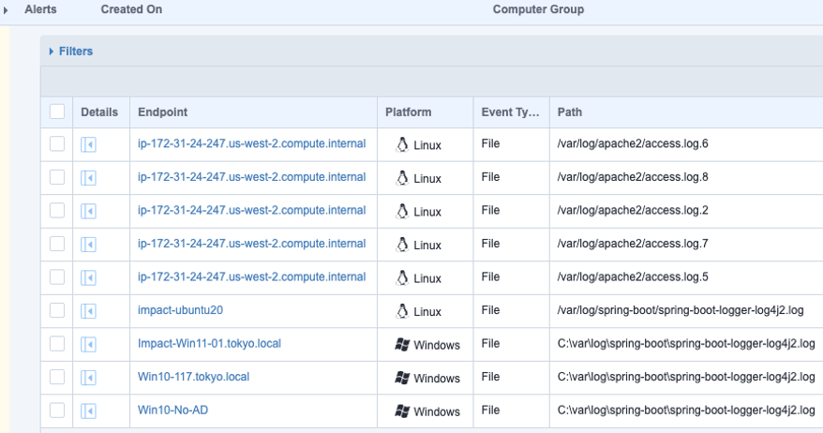Image resolution: width=823 pixels, height=433 pixels.
Task: Open endpoint link in access.log.8 row
Action: coord(251,177)
